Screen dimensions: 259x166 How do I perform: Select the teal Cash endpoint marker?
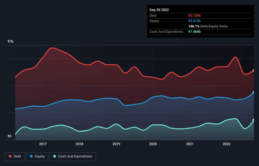coord(254,120)
